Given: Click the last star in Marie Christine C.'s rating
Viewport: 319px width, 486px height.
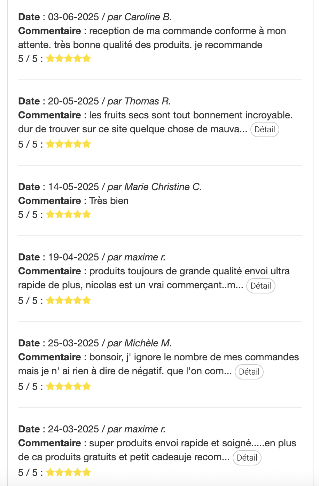Looking at the screenshot, I should point(86,214).
